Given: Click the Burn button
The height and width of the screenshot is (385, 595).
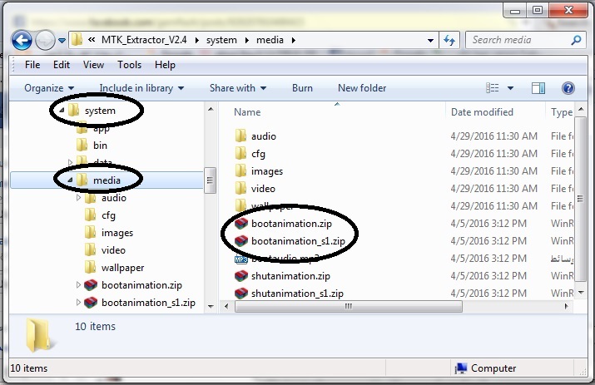Looking at the screenshot, I should click(x=302, y=88).
